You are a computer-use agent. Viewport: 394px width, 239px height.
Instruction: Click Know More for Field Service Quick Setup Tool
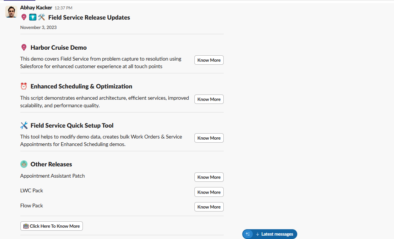point(209,138)
